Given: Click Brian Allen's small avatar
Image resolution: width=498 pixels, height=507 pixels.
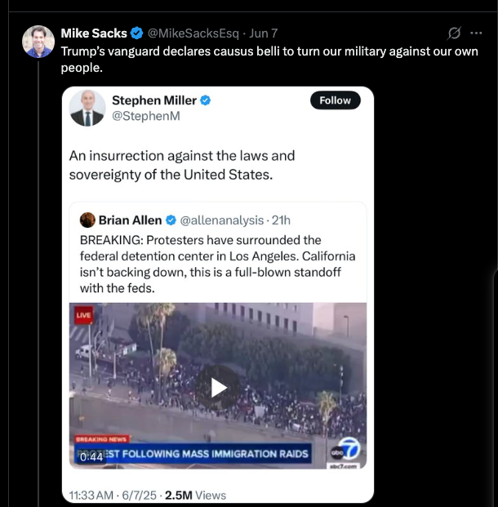Looking at the screenshot, I should click(87, 220).
